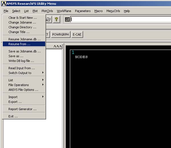Open the WorkPlane menu
The height and width of the screenshot is (148, 171).
click(x=64, y=11)
